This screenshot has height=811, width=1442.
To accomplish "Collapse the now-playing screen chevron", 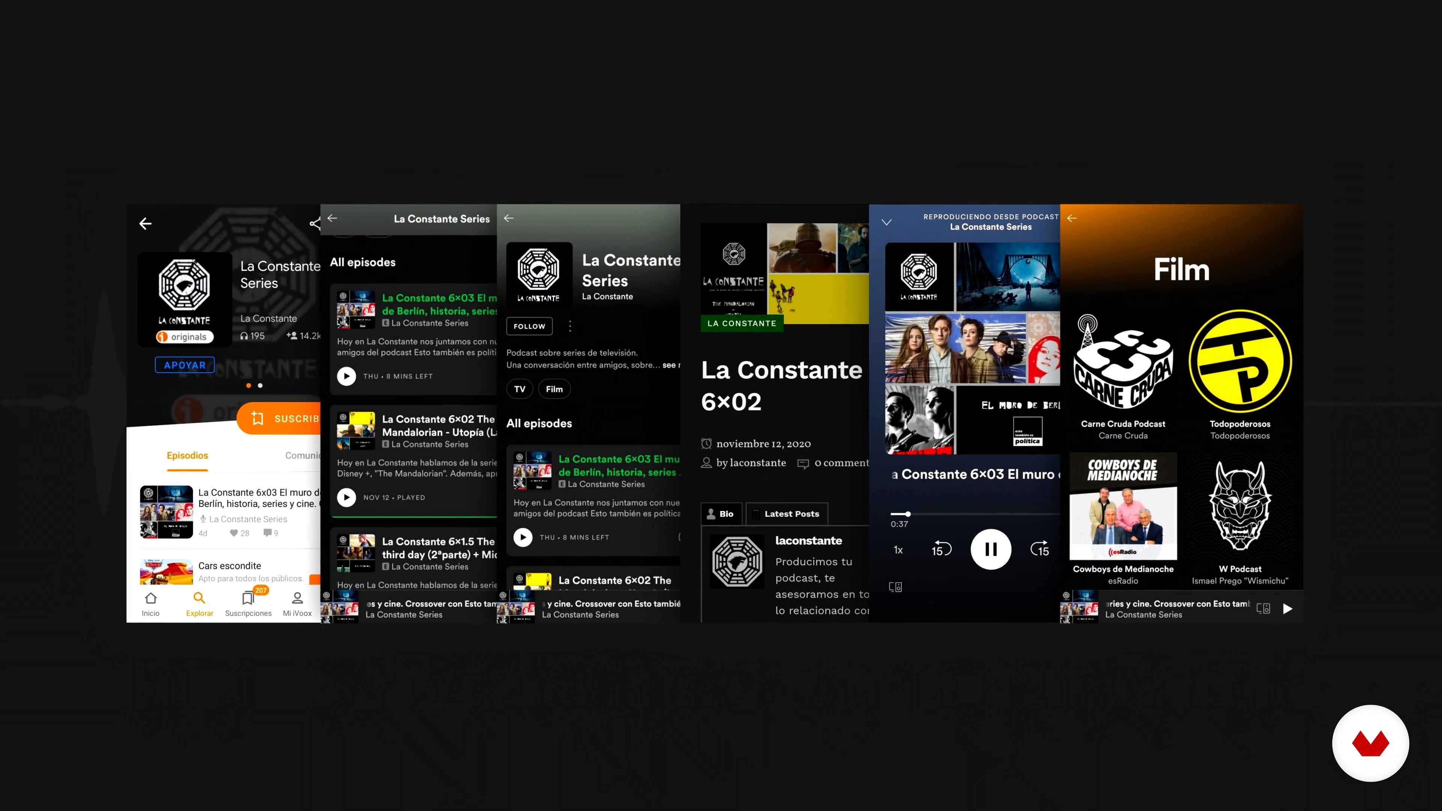I will 887,222.
